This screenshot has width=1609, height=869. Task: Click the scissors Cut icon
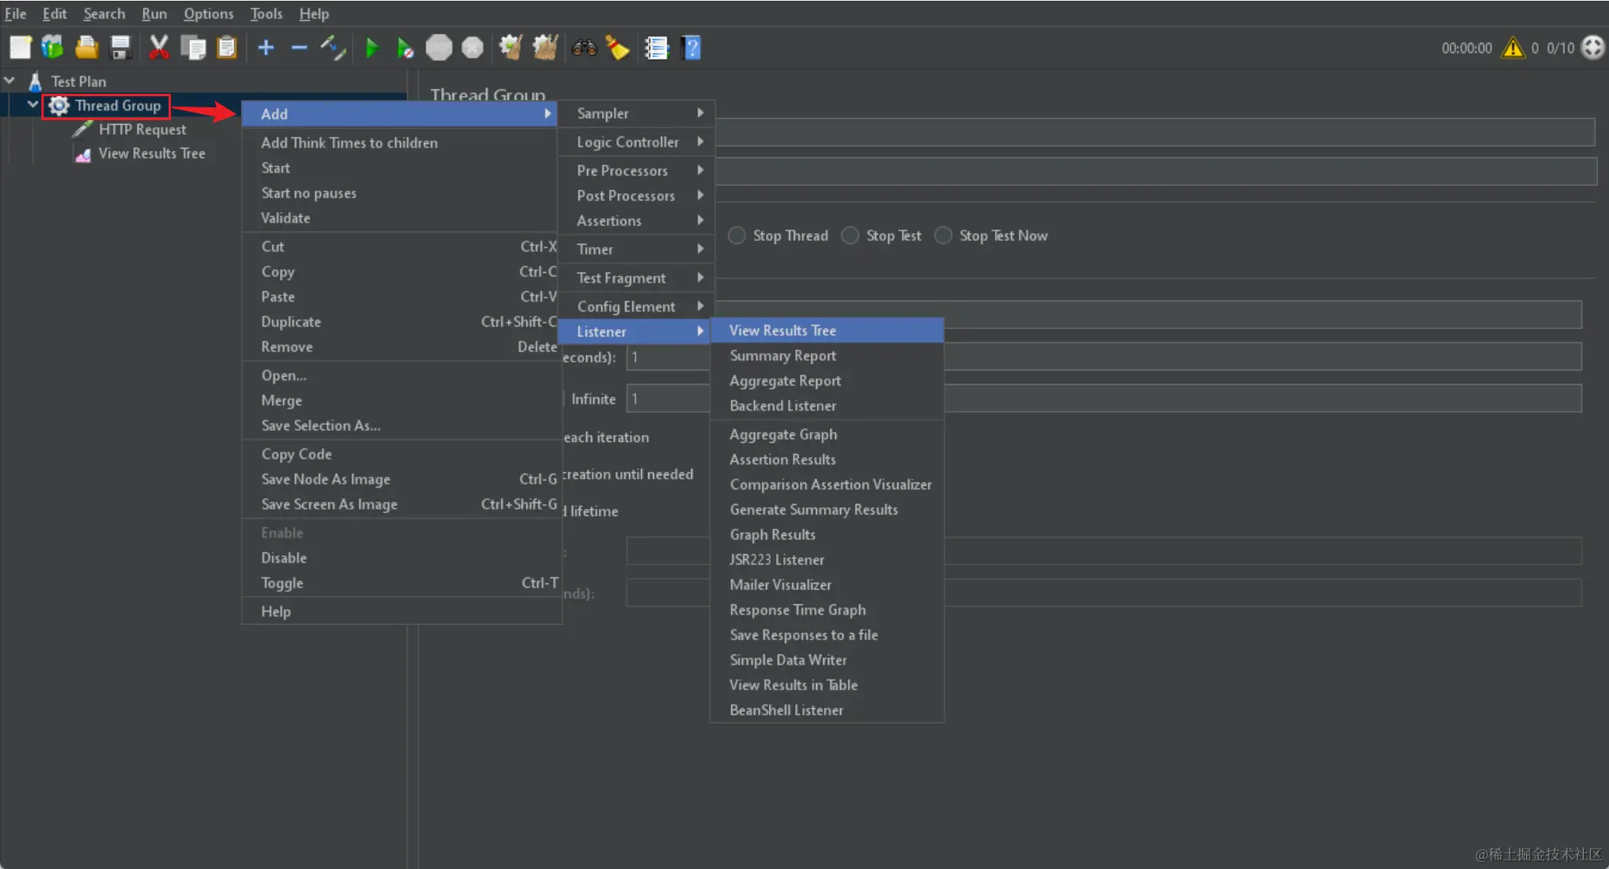159,48
